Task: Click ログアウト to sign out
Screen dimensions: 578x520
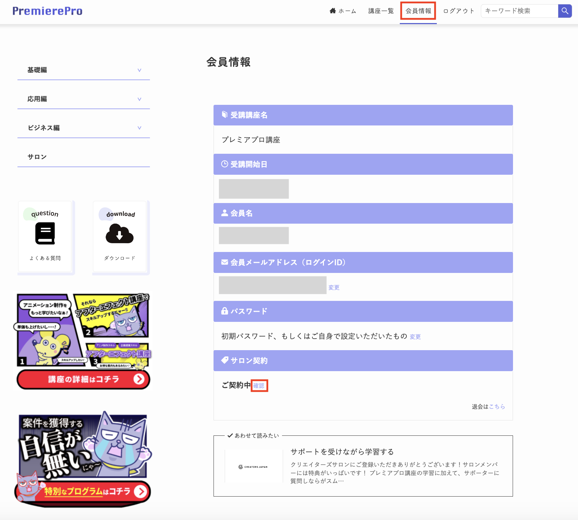Action: [x=459, y=11]
